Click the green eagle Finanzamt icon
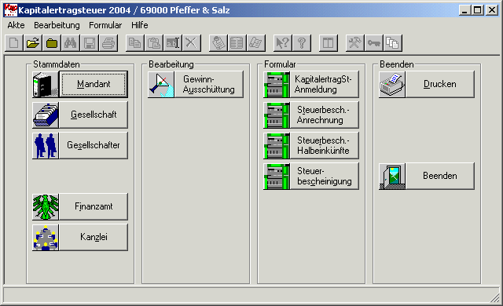The image size is (503, 306). 46,207
